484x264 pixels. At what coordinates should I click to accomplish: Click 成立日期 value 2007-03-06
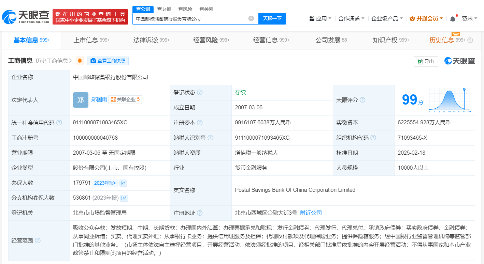tap(249, 108)
